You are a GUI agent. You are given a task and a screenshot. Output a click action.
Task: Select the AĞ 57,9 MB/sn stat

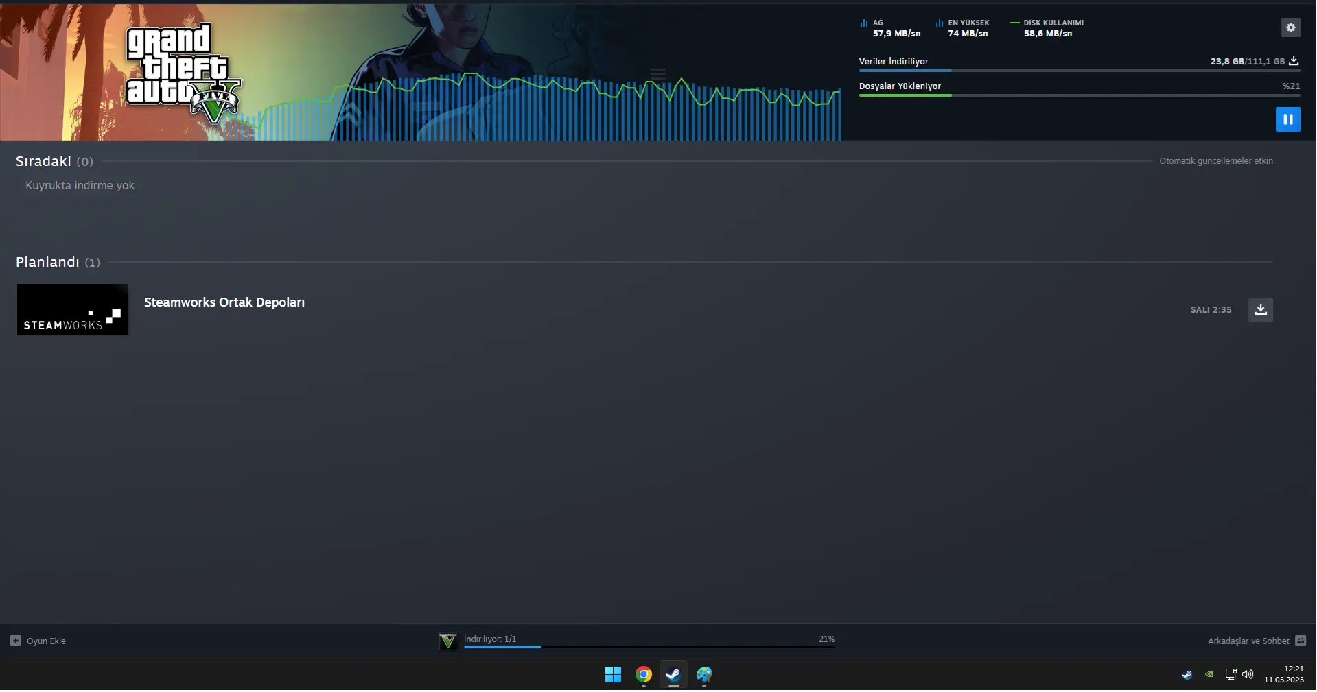point(890,28)
